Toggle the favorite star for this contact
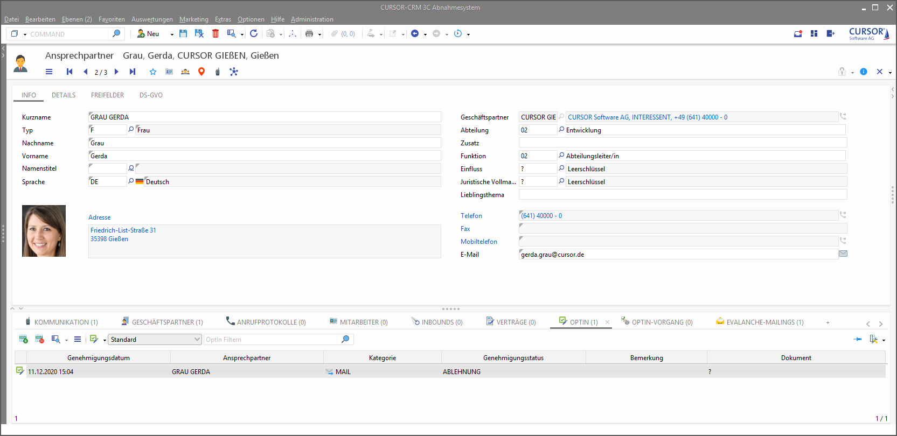Image resolution: width=897 pixels, height=436 pixels. [x=153, y=72]
